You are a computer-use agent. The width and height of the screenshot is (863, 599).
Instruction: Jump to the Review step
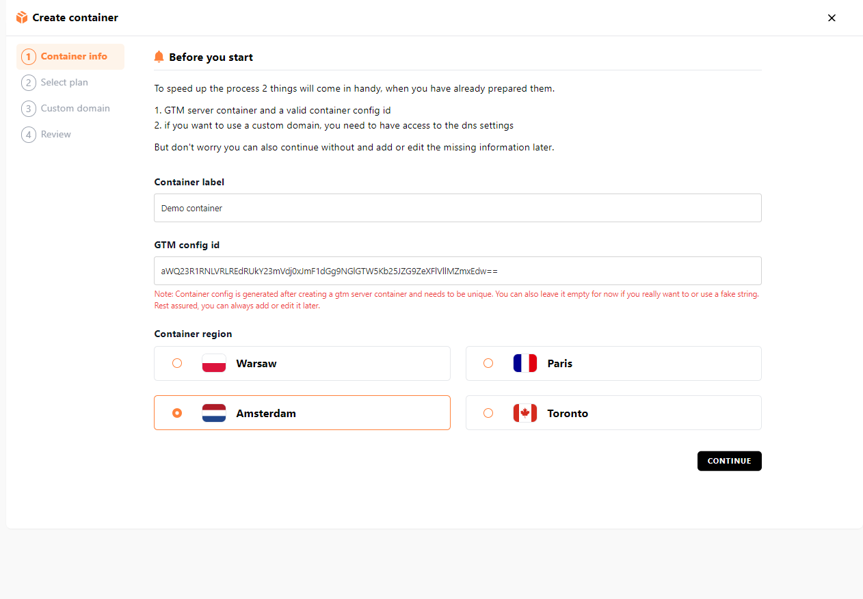tap(56, 135)
